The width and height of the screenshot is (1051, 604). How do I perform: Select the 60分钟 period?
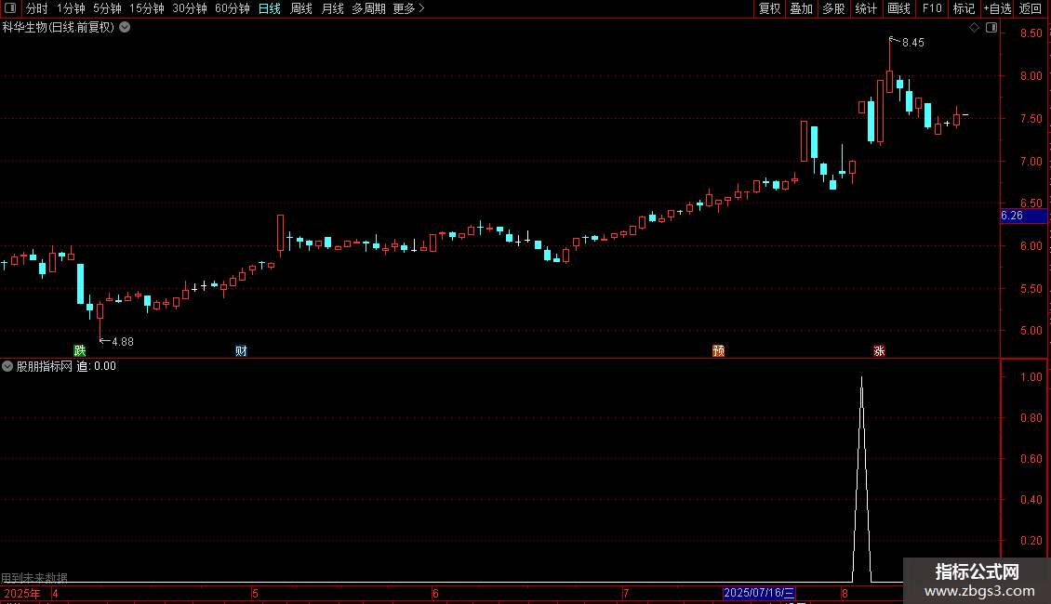[x=232, y=8]
